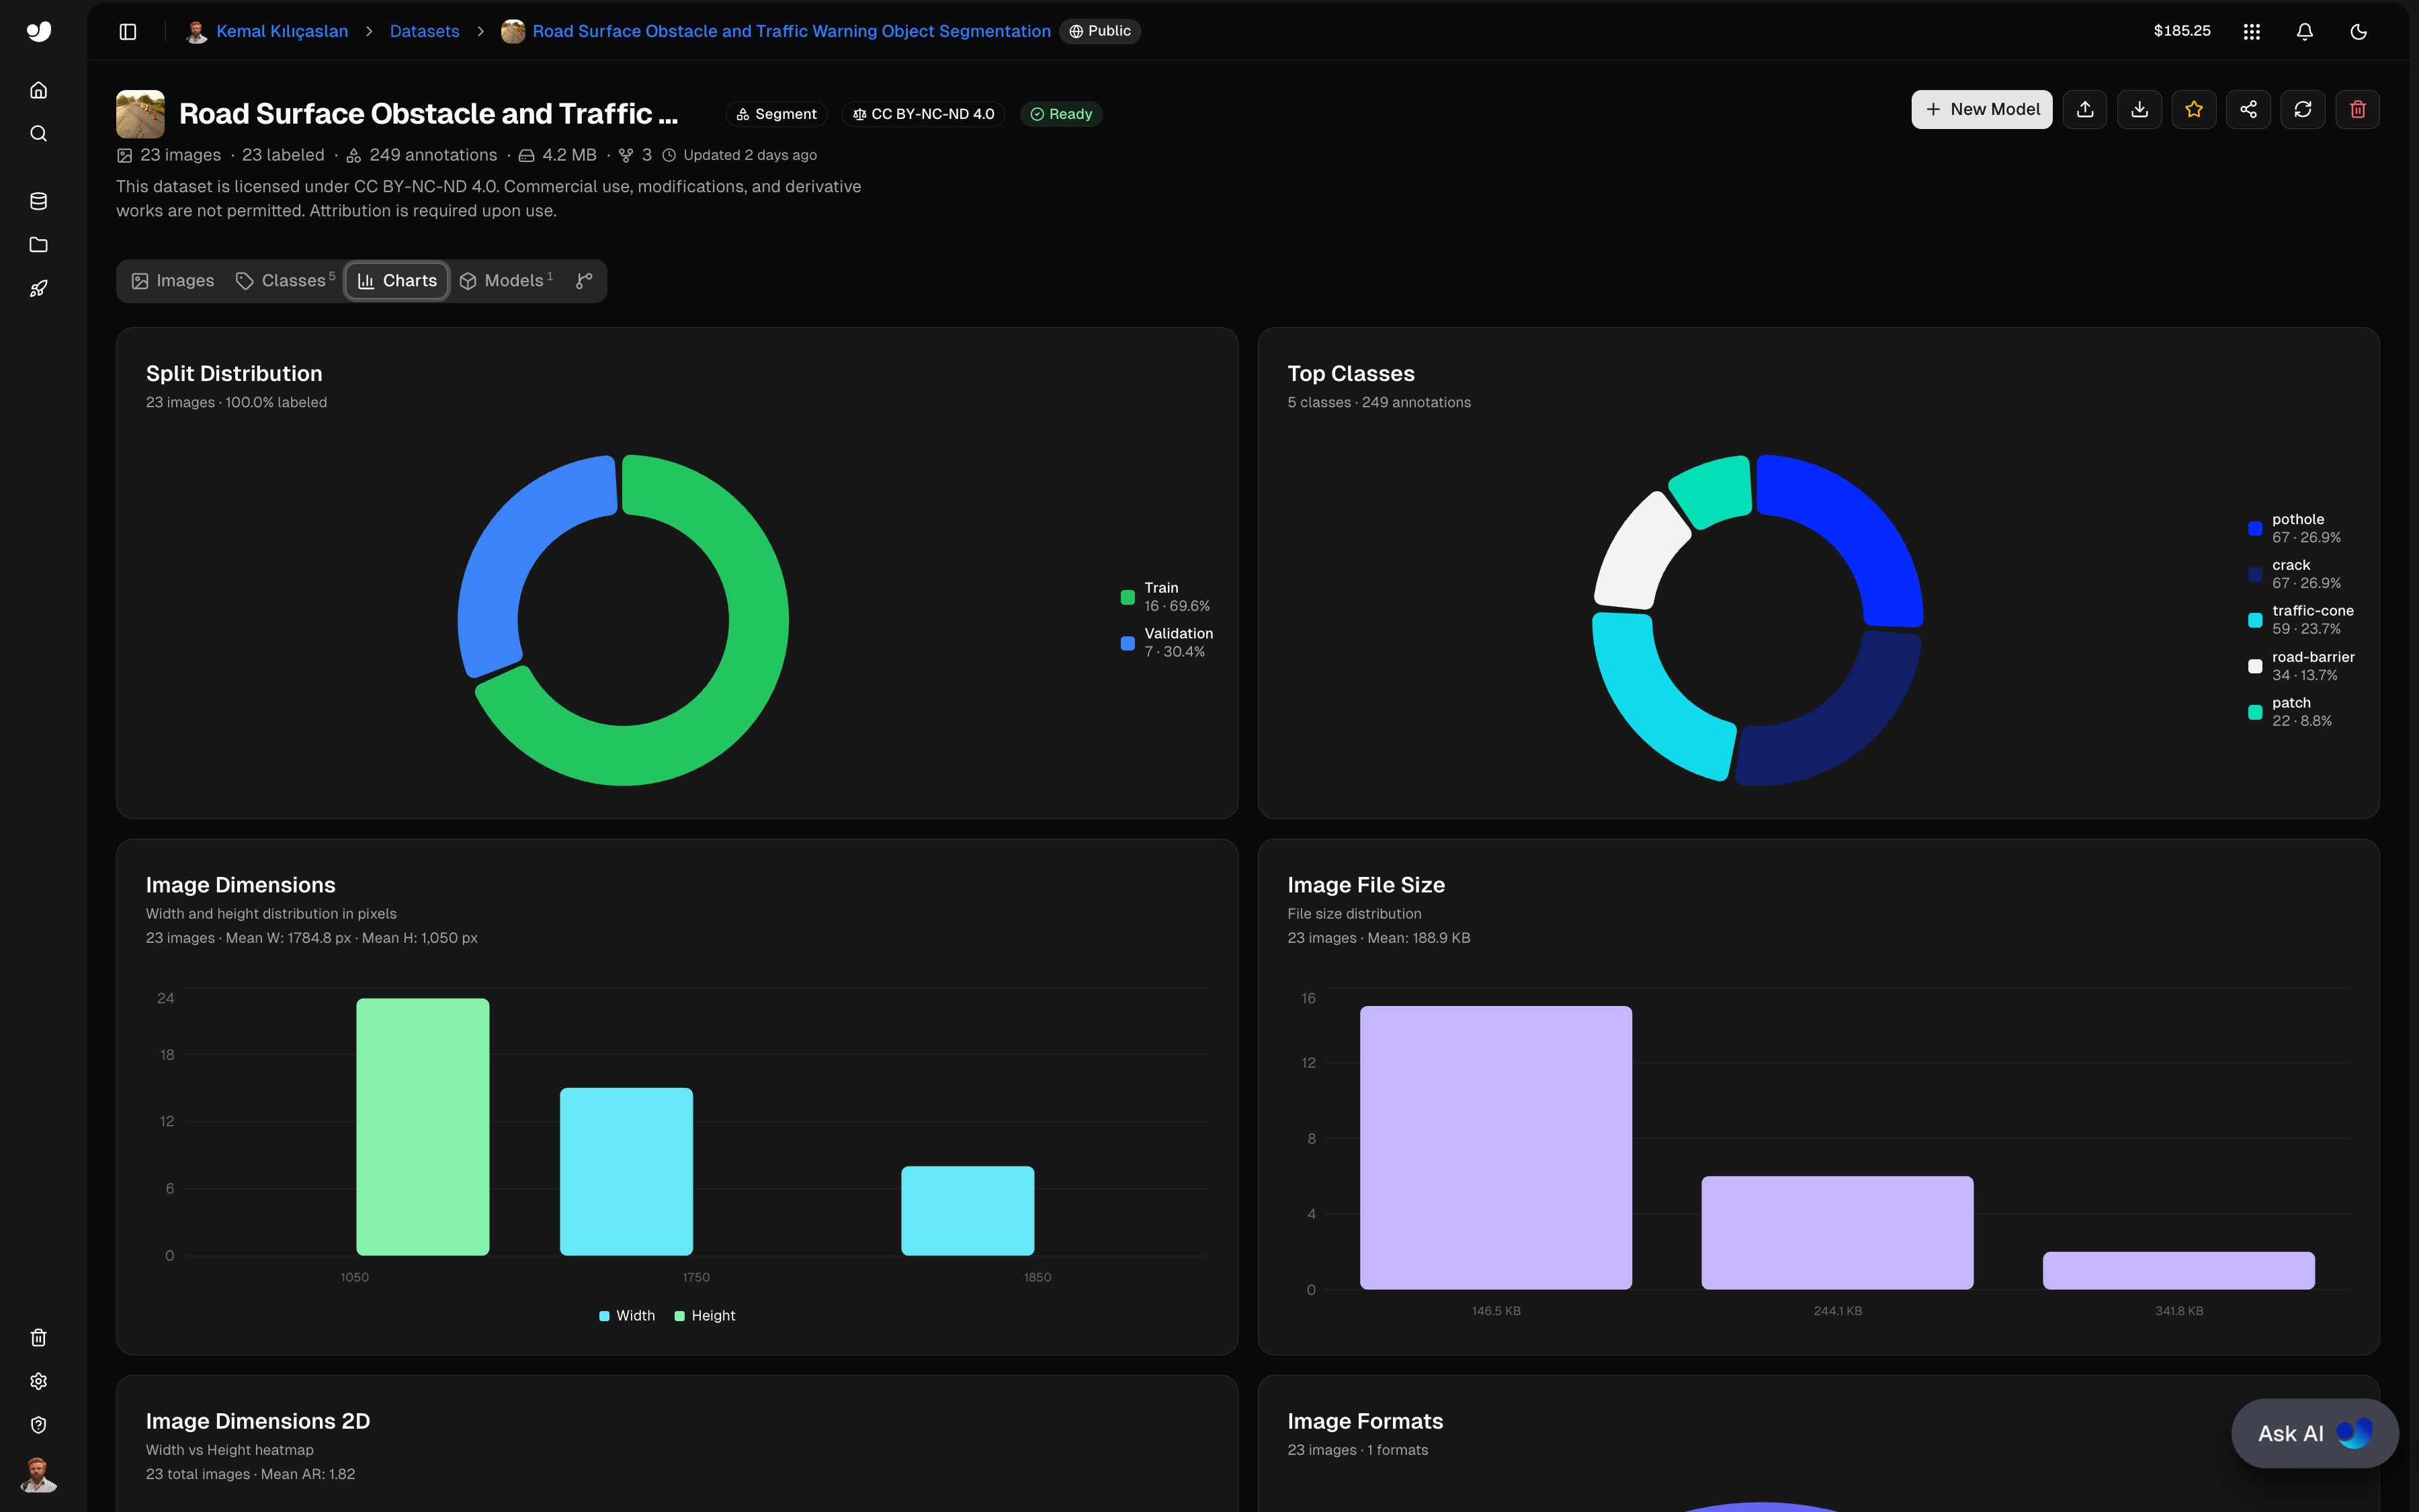This screenshot has width=2419, height=1512.
Task: Click the dataset thumbnail next to the title
Action: pyautogui.click(x=140, y=114)
